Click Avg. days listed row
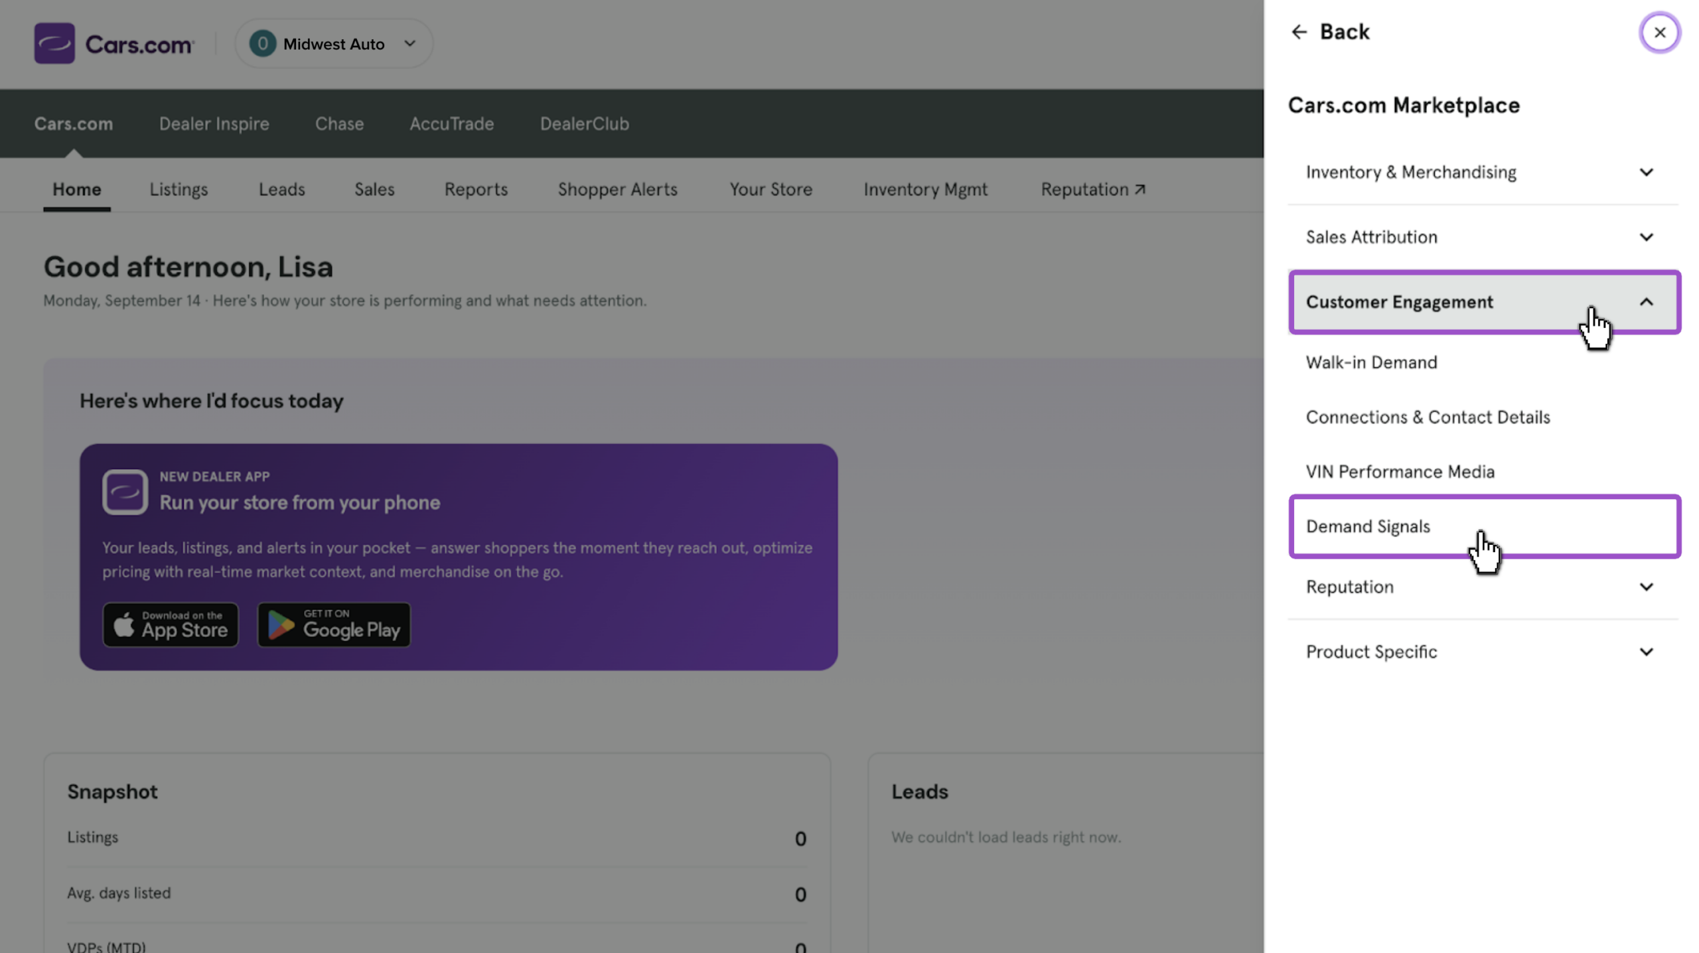The width and height of the screenshot is (1699, 953). point(437,894)
